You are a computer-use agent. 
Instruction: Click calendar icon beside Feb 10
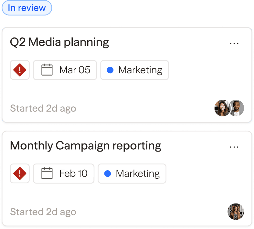(47, 174)
